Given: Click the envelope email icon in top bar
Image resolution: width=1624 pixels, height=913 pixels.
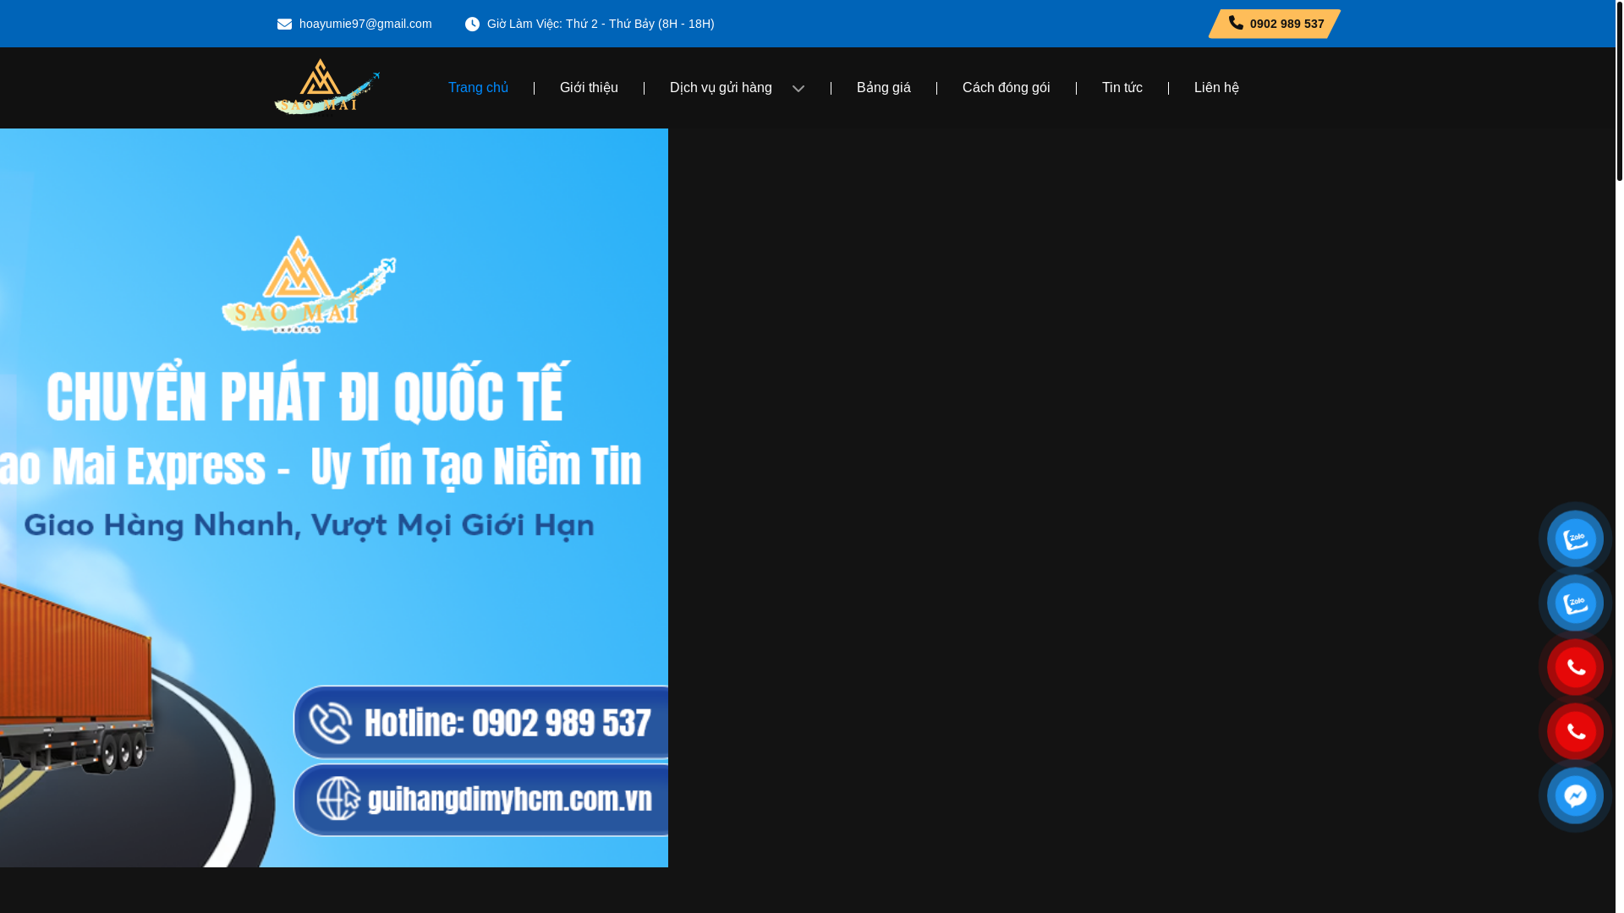Looking at the screenshot, I should tap(284, 24).
